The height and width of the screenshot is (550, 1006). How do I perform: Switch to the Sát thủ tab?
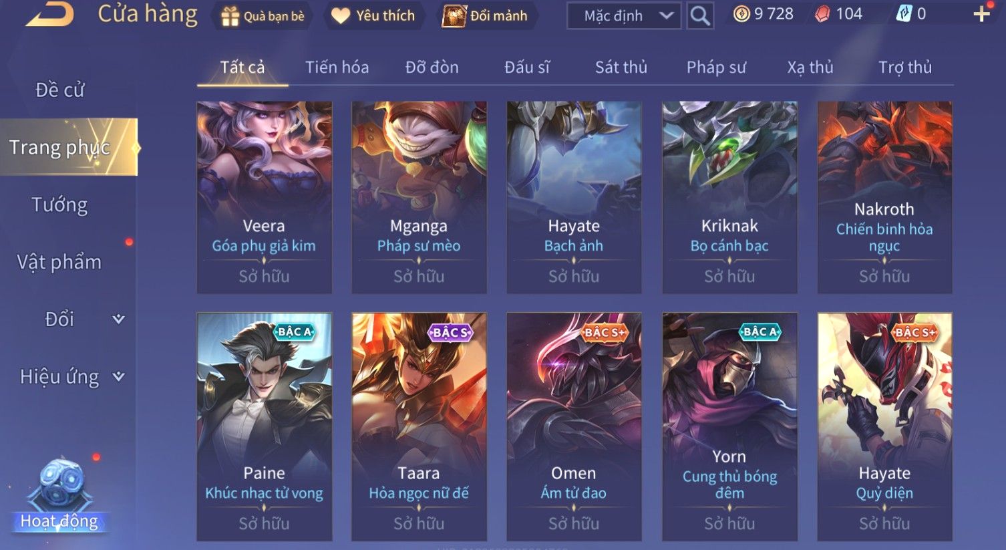tap(621, 67)
